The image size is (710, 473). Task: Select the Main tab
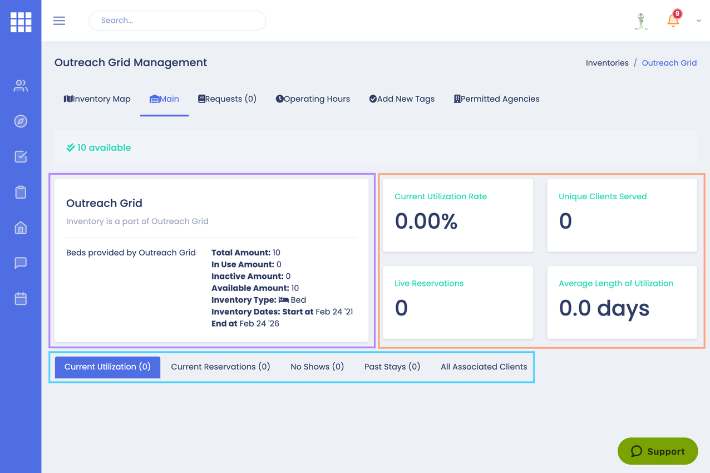point(164,99)
